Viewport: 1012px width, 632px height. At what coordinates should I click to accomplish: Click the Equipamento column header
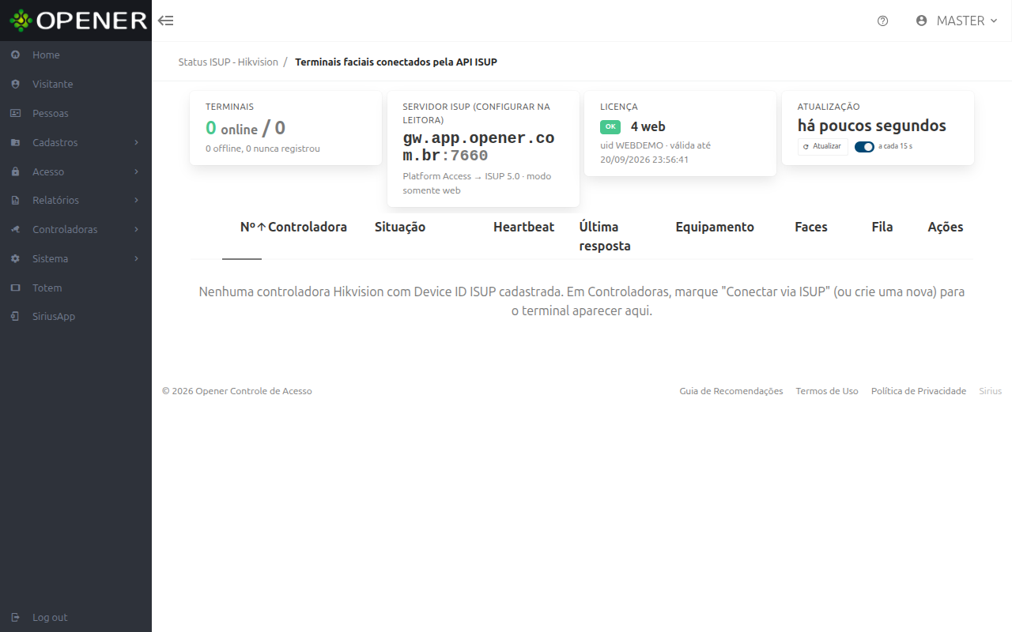point(715,228)
